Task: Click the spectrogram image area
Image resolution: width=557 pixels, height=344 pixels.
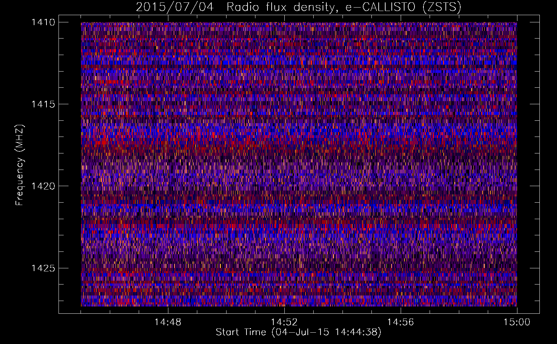Action: click(299, 164)
